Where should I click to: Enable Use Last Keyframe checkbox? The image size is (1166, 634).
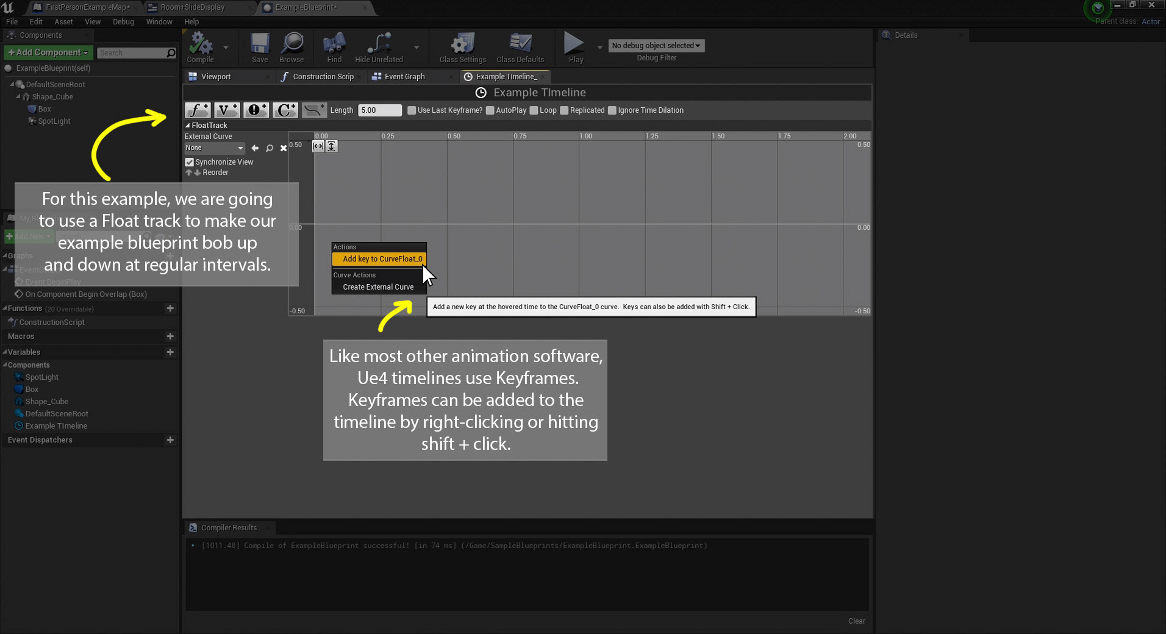coord(412,110)
